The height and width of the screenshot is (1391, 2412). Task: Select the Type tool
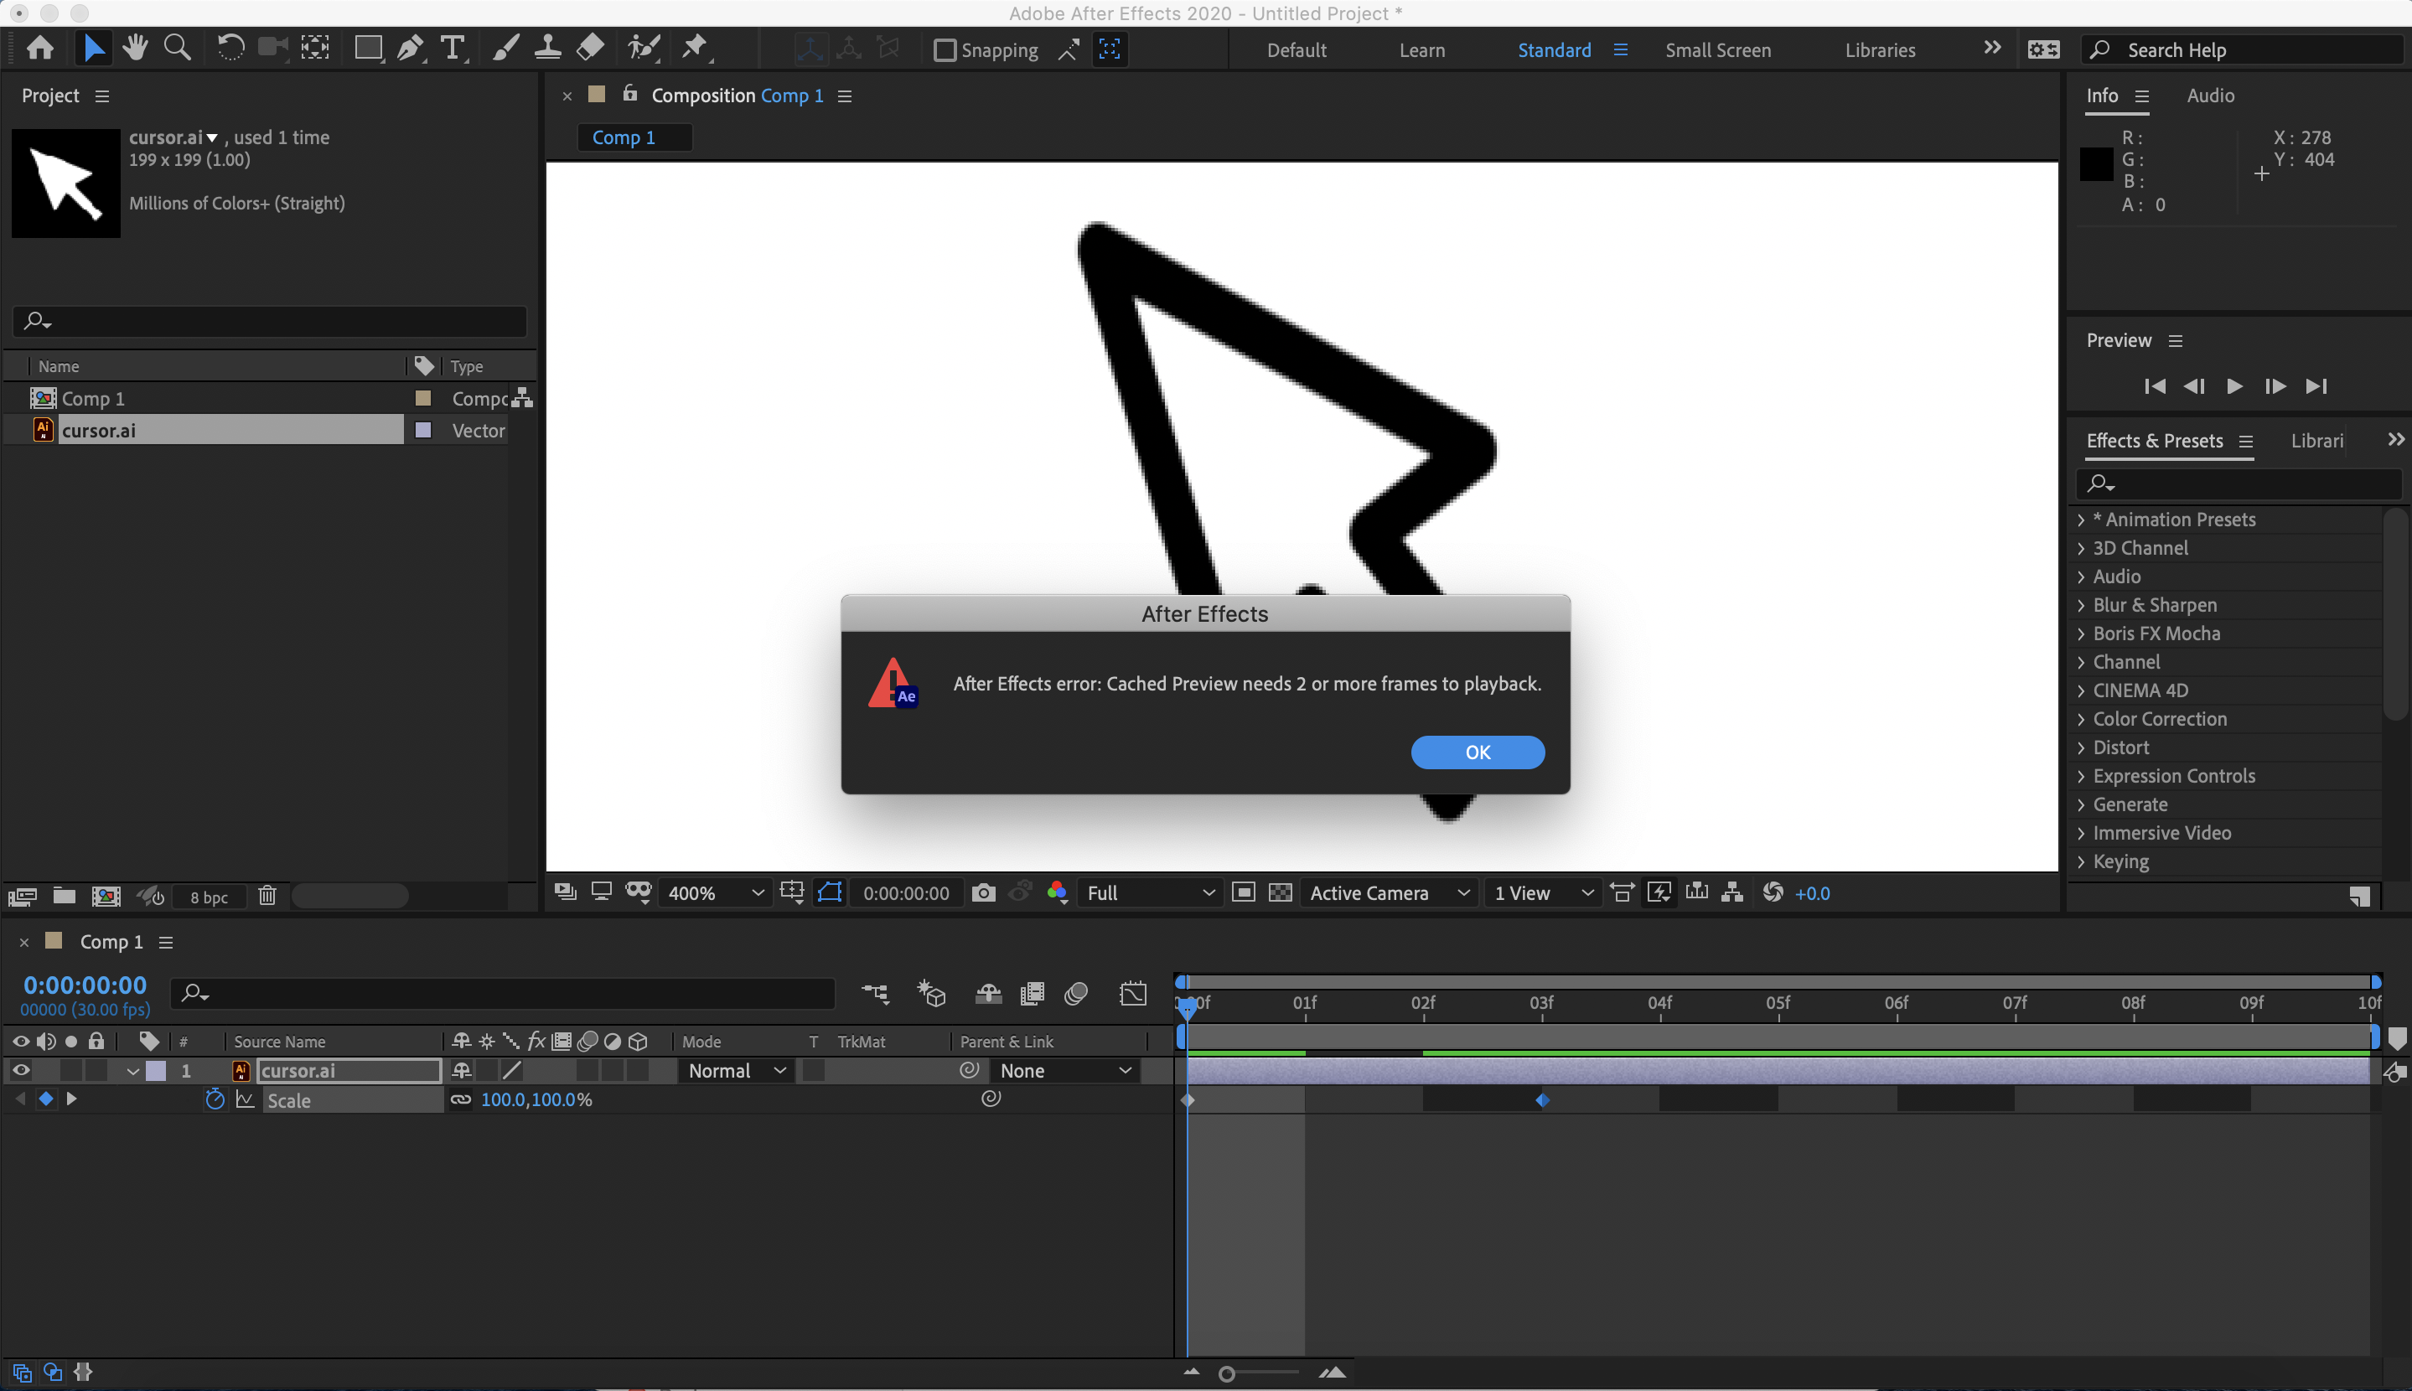[x=452, y=47]
